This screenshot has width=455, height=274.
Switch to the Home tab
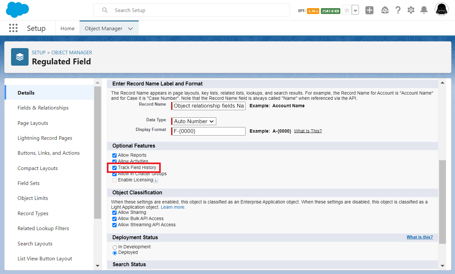68,29
